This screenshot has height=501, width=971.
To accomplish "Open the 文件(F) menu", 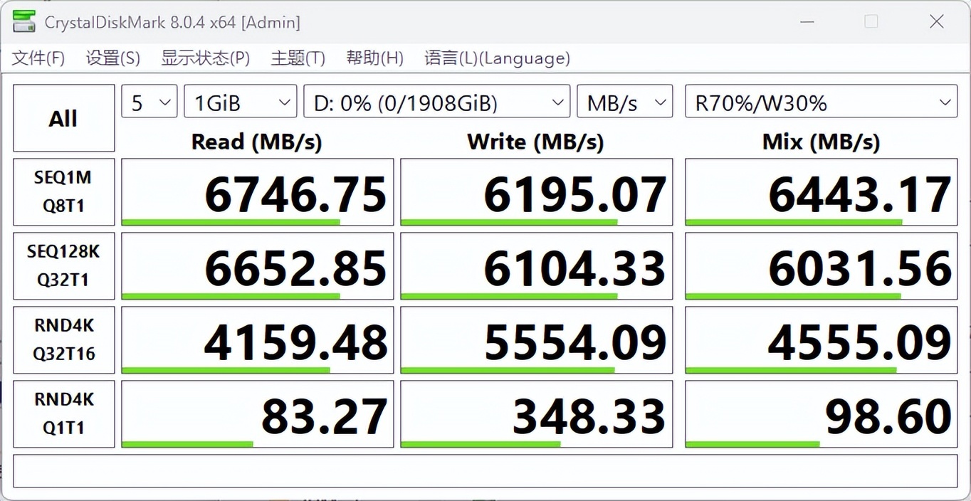I will click(x=38, y=58).
